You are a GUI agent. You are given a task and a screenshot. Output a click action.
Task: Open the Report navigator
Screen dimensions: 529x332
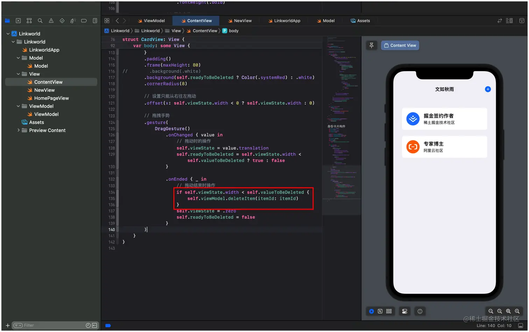pyautogui.click(x=95, y=21)
